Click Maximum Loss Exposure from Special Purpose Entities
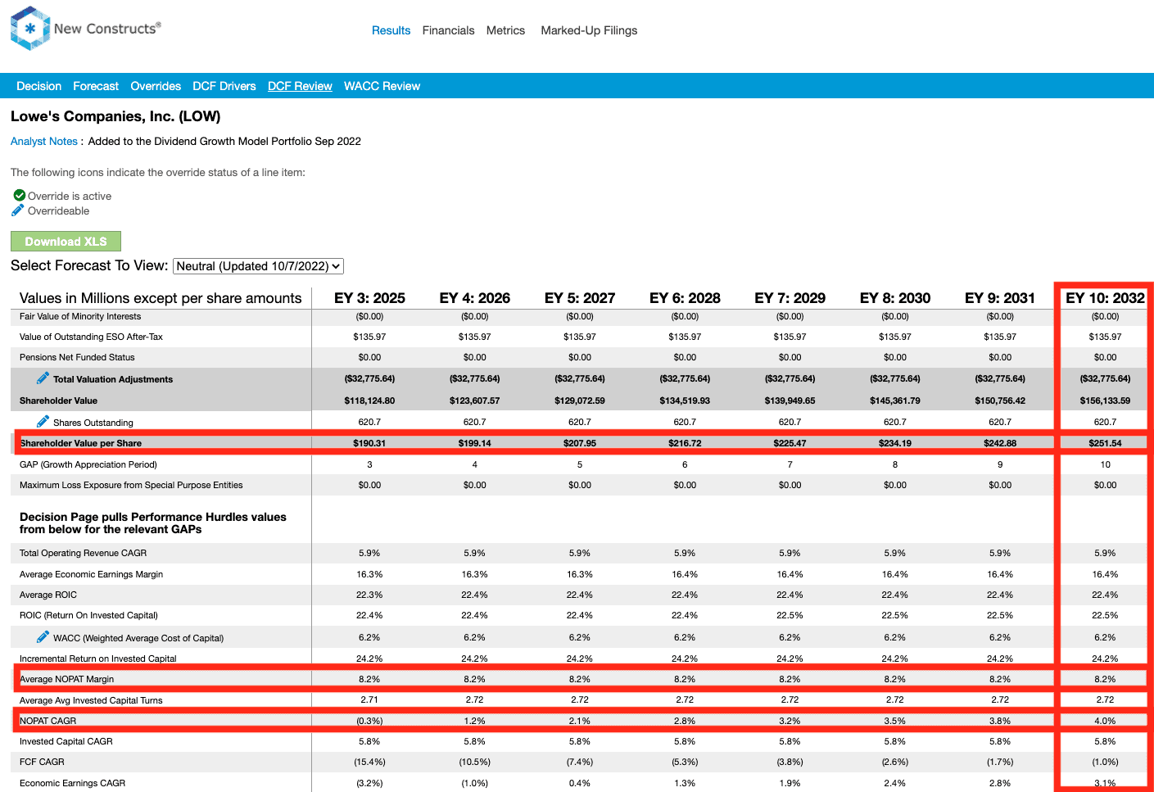Screen dimensions: 1154x792 pos(131,485)
